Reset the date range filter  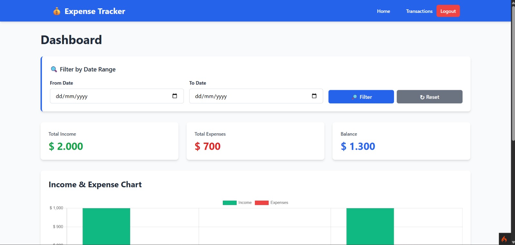(429, 97)
